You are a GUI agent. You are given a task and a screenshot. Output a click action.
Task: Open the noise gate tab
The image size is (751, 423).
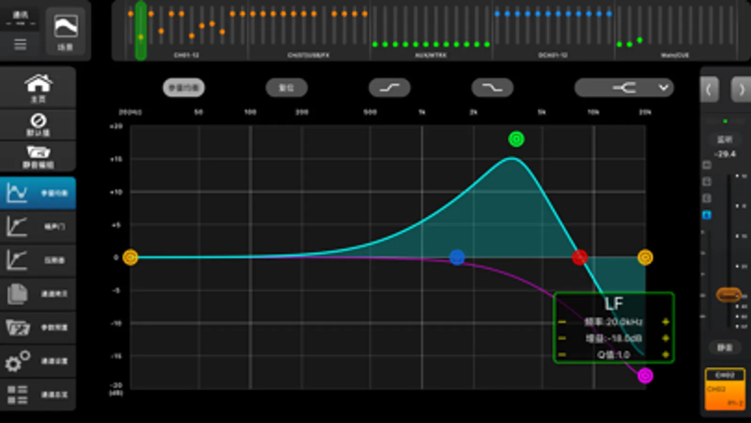[x=38, y=227]
